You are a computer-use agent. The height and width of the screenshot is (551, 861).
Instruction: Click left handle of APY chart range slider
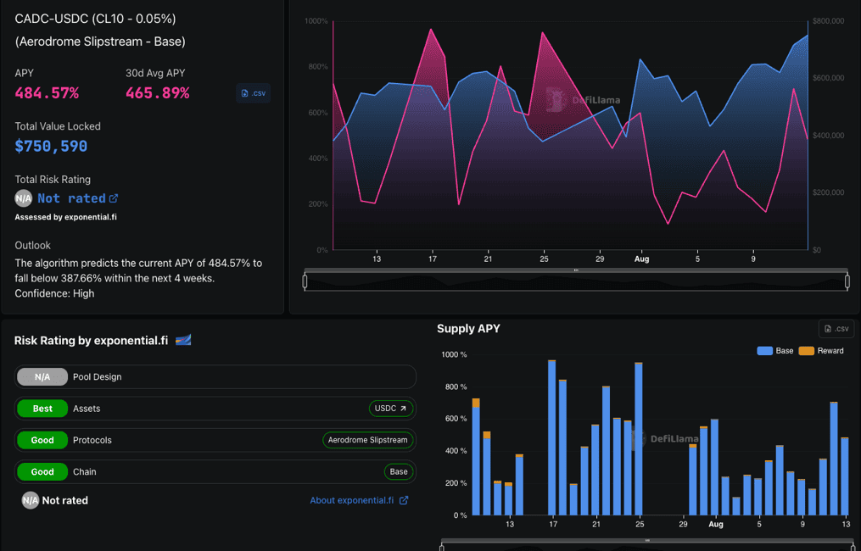click(305, 281)
